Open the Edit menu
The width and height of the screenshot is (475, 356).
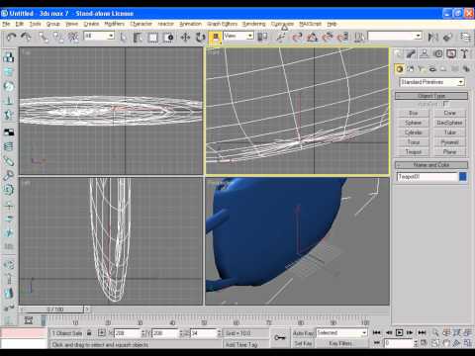pyautogui.click(x=20, y=24)
